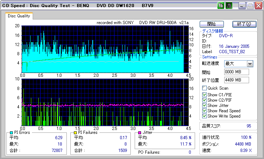This screenshot has width=264, height=159.
Task: Click the Label link CDS_TEST_B2
Action: [x=232, y=52]
